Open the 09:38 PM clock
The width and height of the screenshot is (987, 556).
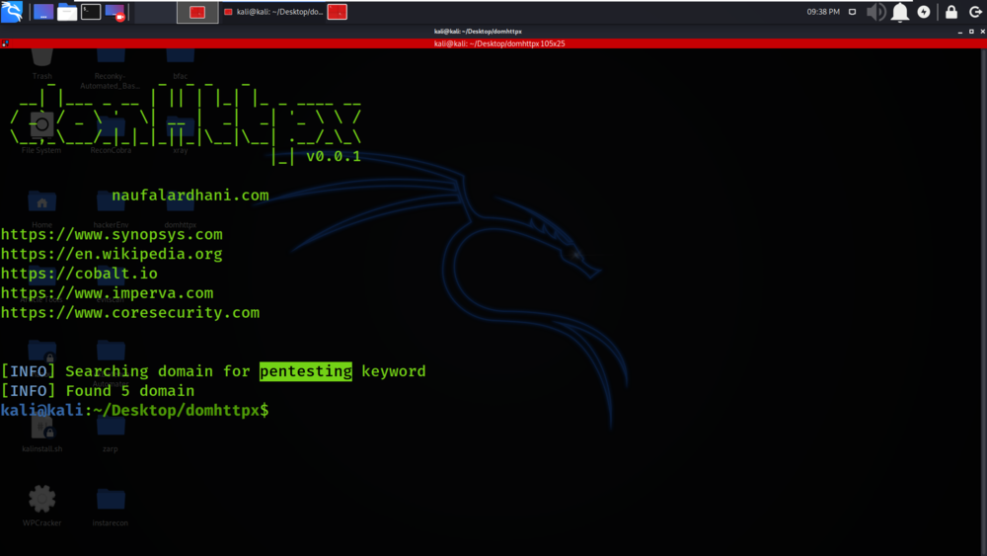(x=823, y=12)
